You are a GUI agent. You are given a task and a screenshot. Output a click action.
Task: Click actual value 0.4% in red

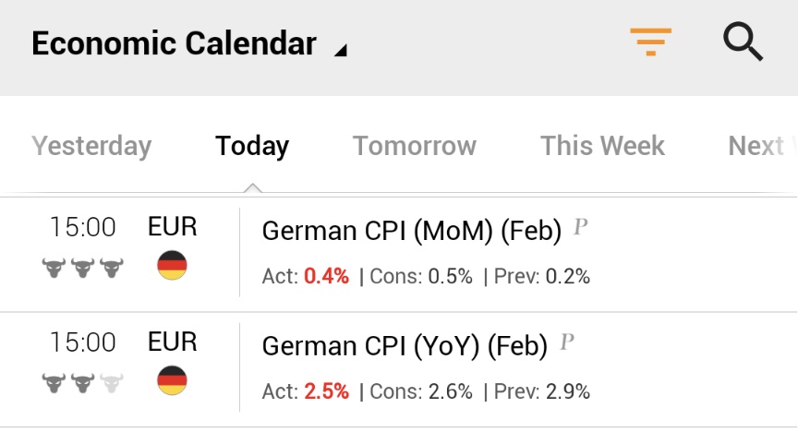click(x=326, y=276)
